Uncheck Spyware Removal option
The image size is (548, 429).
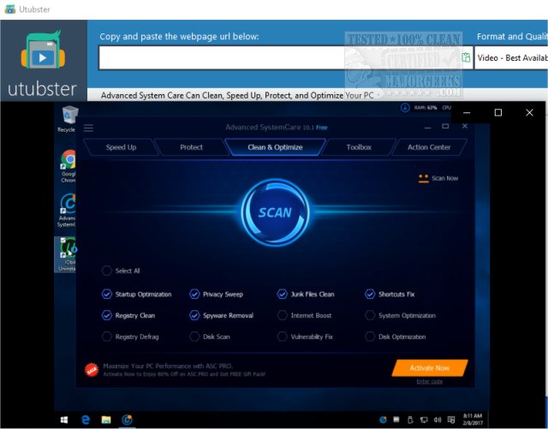click(194, 315)
